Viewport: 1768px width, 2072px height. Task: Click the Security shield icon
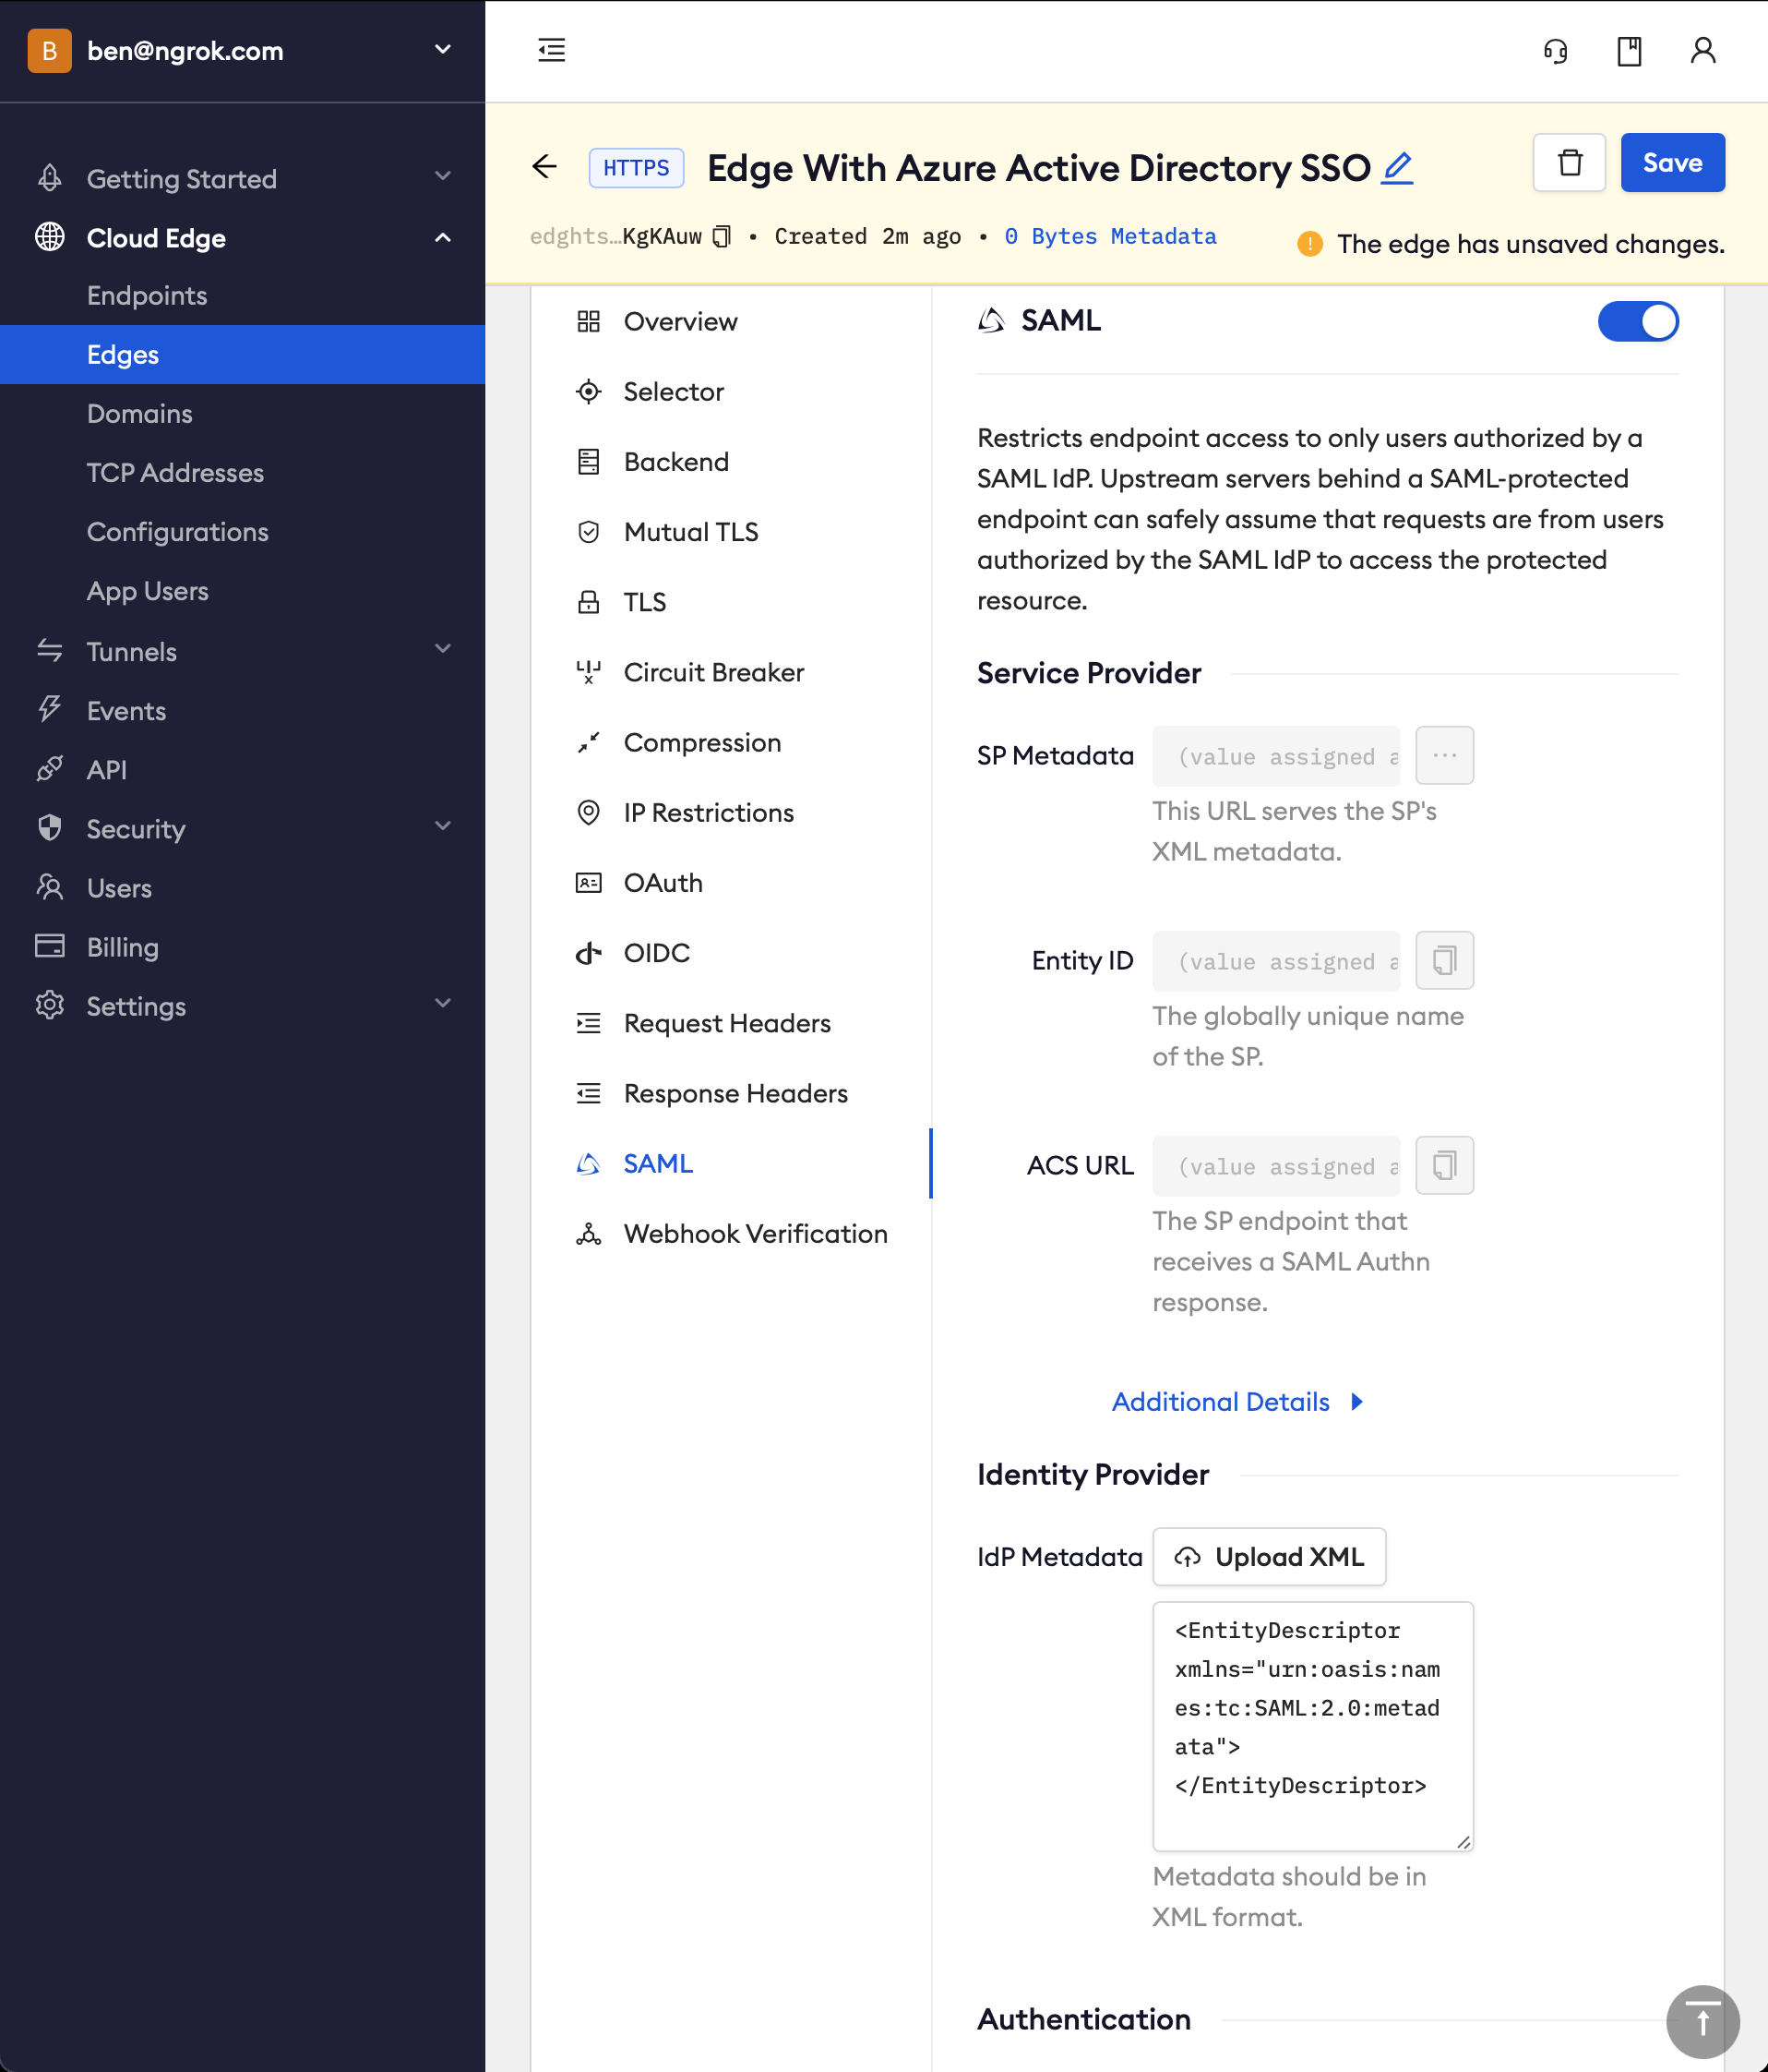[x=49, y=828]
